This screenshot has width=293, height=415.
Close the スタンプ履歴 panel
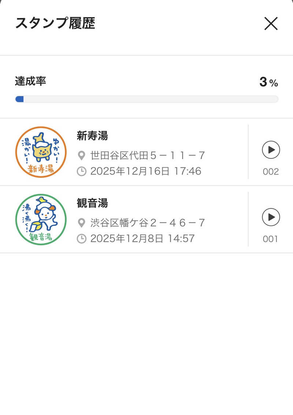[x=271, y=24]
